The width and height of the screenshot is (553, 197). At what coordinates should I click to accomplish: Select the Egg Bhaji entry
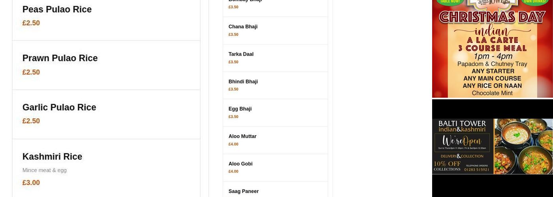point(240,109)
